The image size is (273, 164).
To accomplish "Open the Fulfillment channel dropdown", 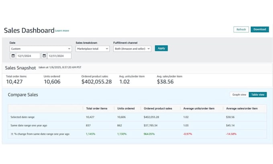I will [x=132, y=49].
